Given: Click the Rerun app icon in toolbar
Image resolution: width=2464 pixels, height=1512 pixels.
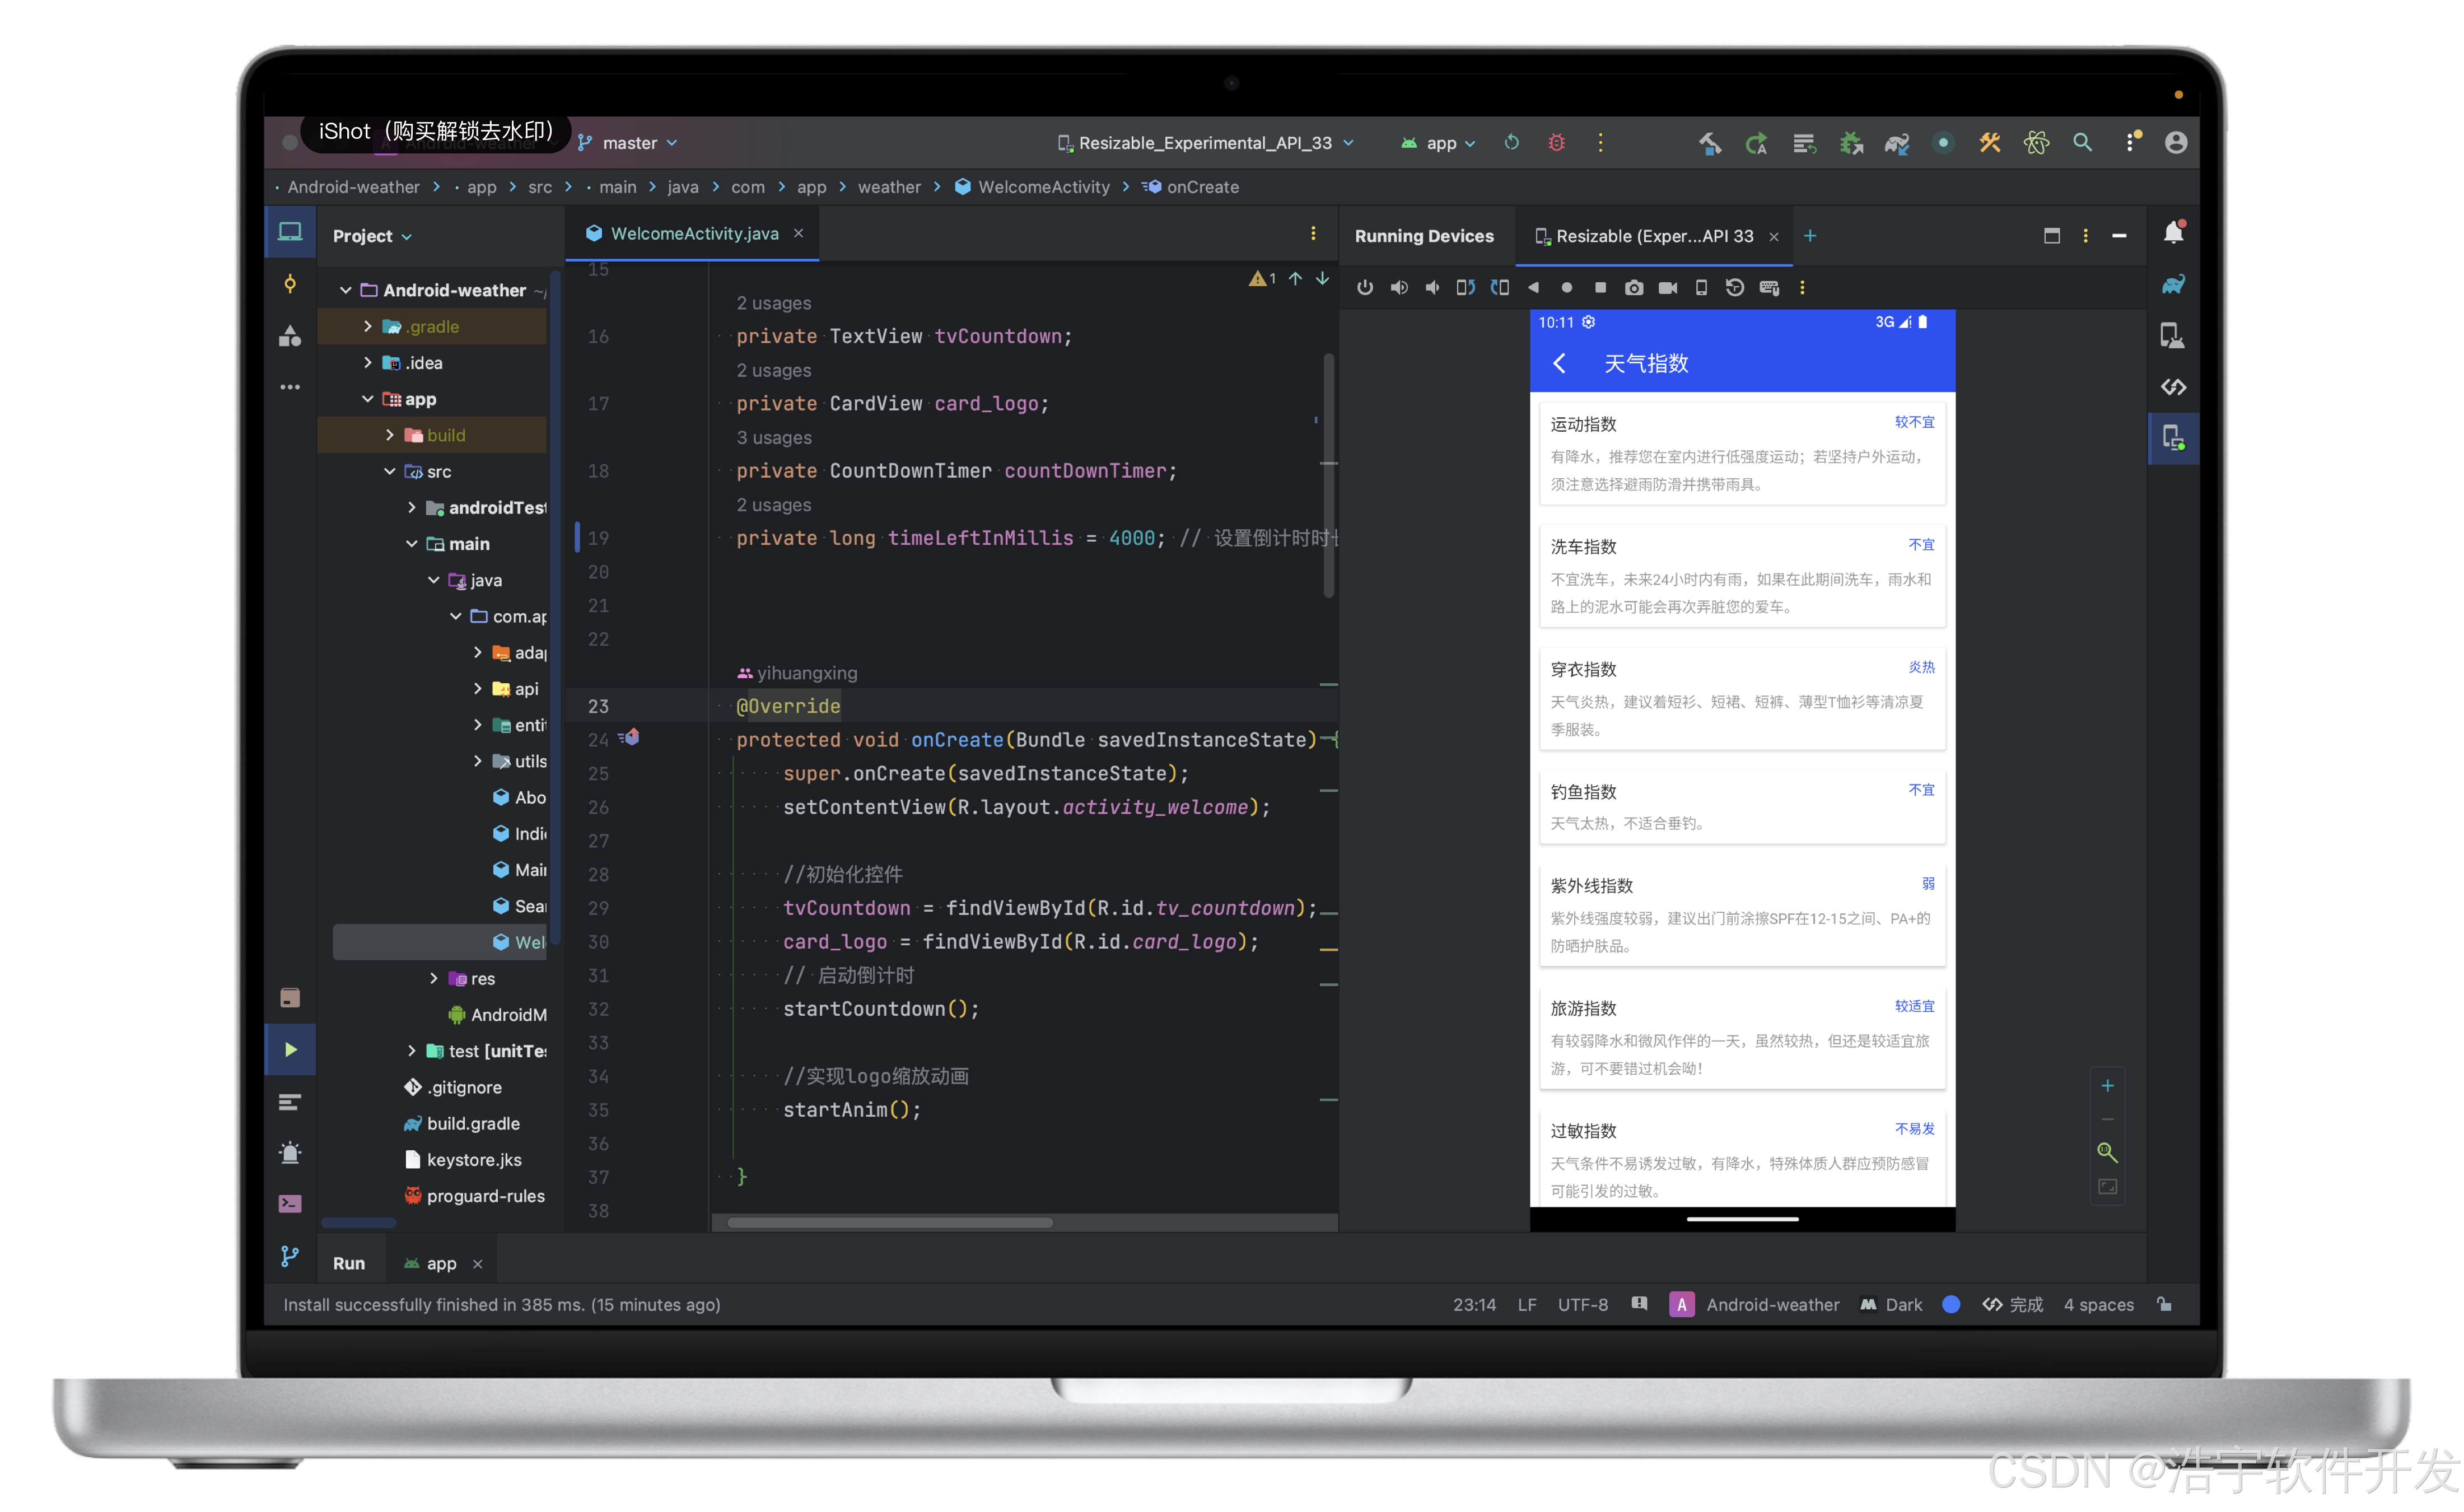Looking at the screenshot, I should pos(1512,143).
